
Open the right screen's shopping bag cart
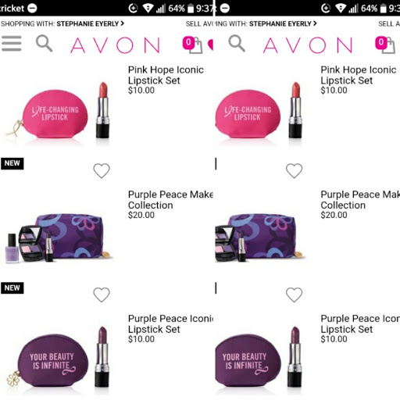[385, 45]
